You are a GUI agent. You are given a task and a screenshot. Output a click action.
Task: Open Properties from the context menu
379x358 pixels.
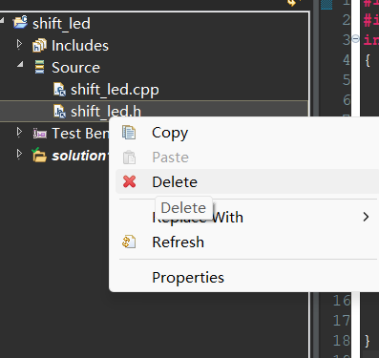pyautogui.click(x=248, y=277)
